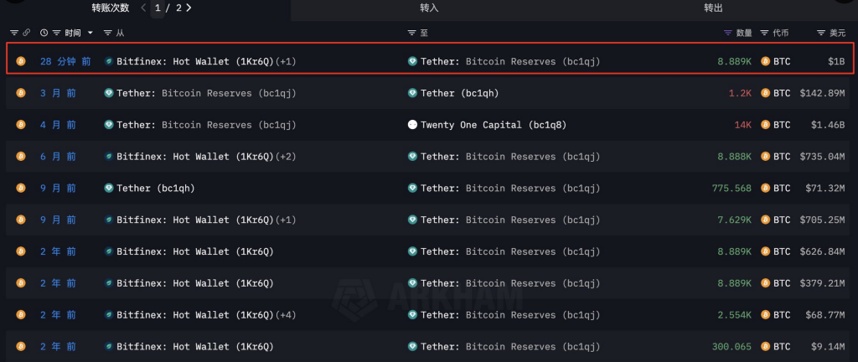Expand the (+2) senders on 6 月 前 row

(x=287, y=157)
